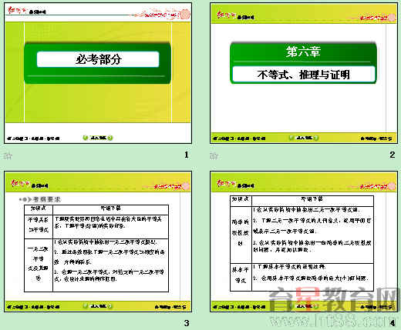The height and width of the screenshot is (330, 401).
Task: Click slide 3's green forward-arrow navigation icon
Action: click(x=110, y=306)
